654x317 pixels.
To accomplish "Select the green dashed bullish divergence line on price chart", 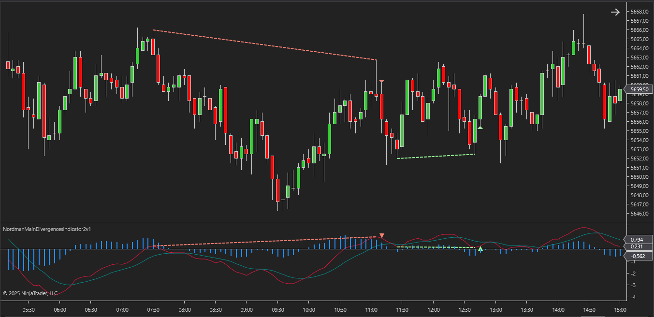I will coord(436,156).
